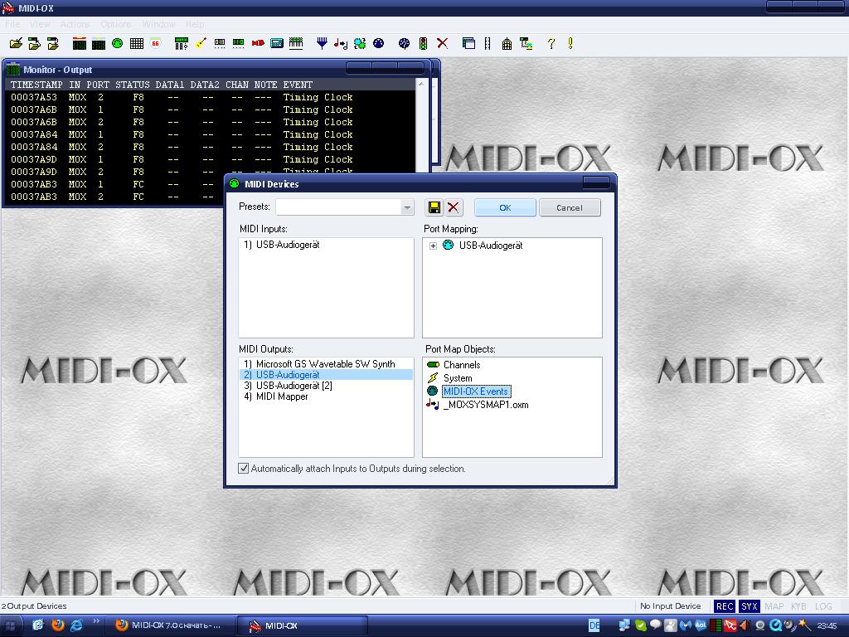Expand the USB-Audiogerät node in Port Mapping
Viewport: 849px width, 637px height.
coord(433,246)
